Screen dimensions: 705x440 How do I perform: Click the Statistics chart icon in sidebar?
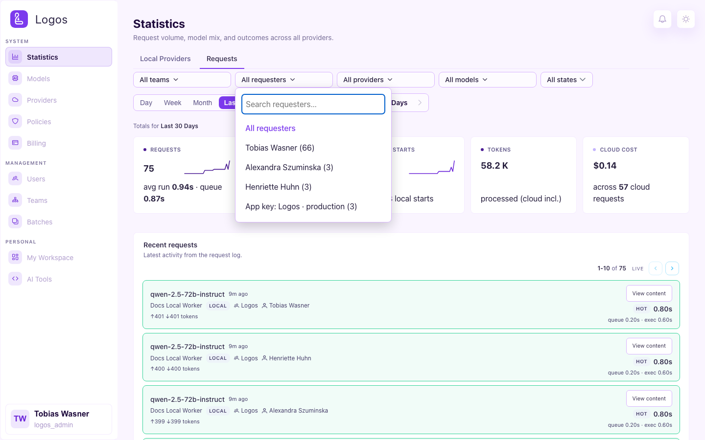pyautogui.click(x=15, y=57)
